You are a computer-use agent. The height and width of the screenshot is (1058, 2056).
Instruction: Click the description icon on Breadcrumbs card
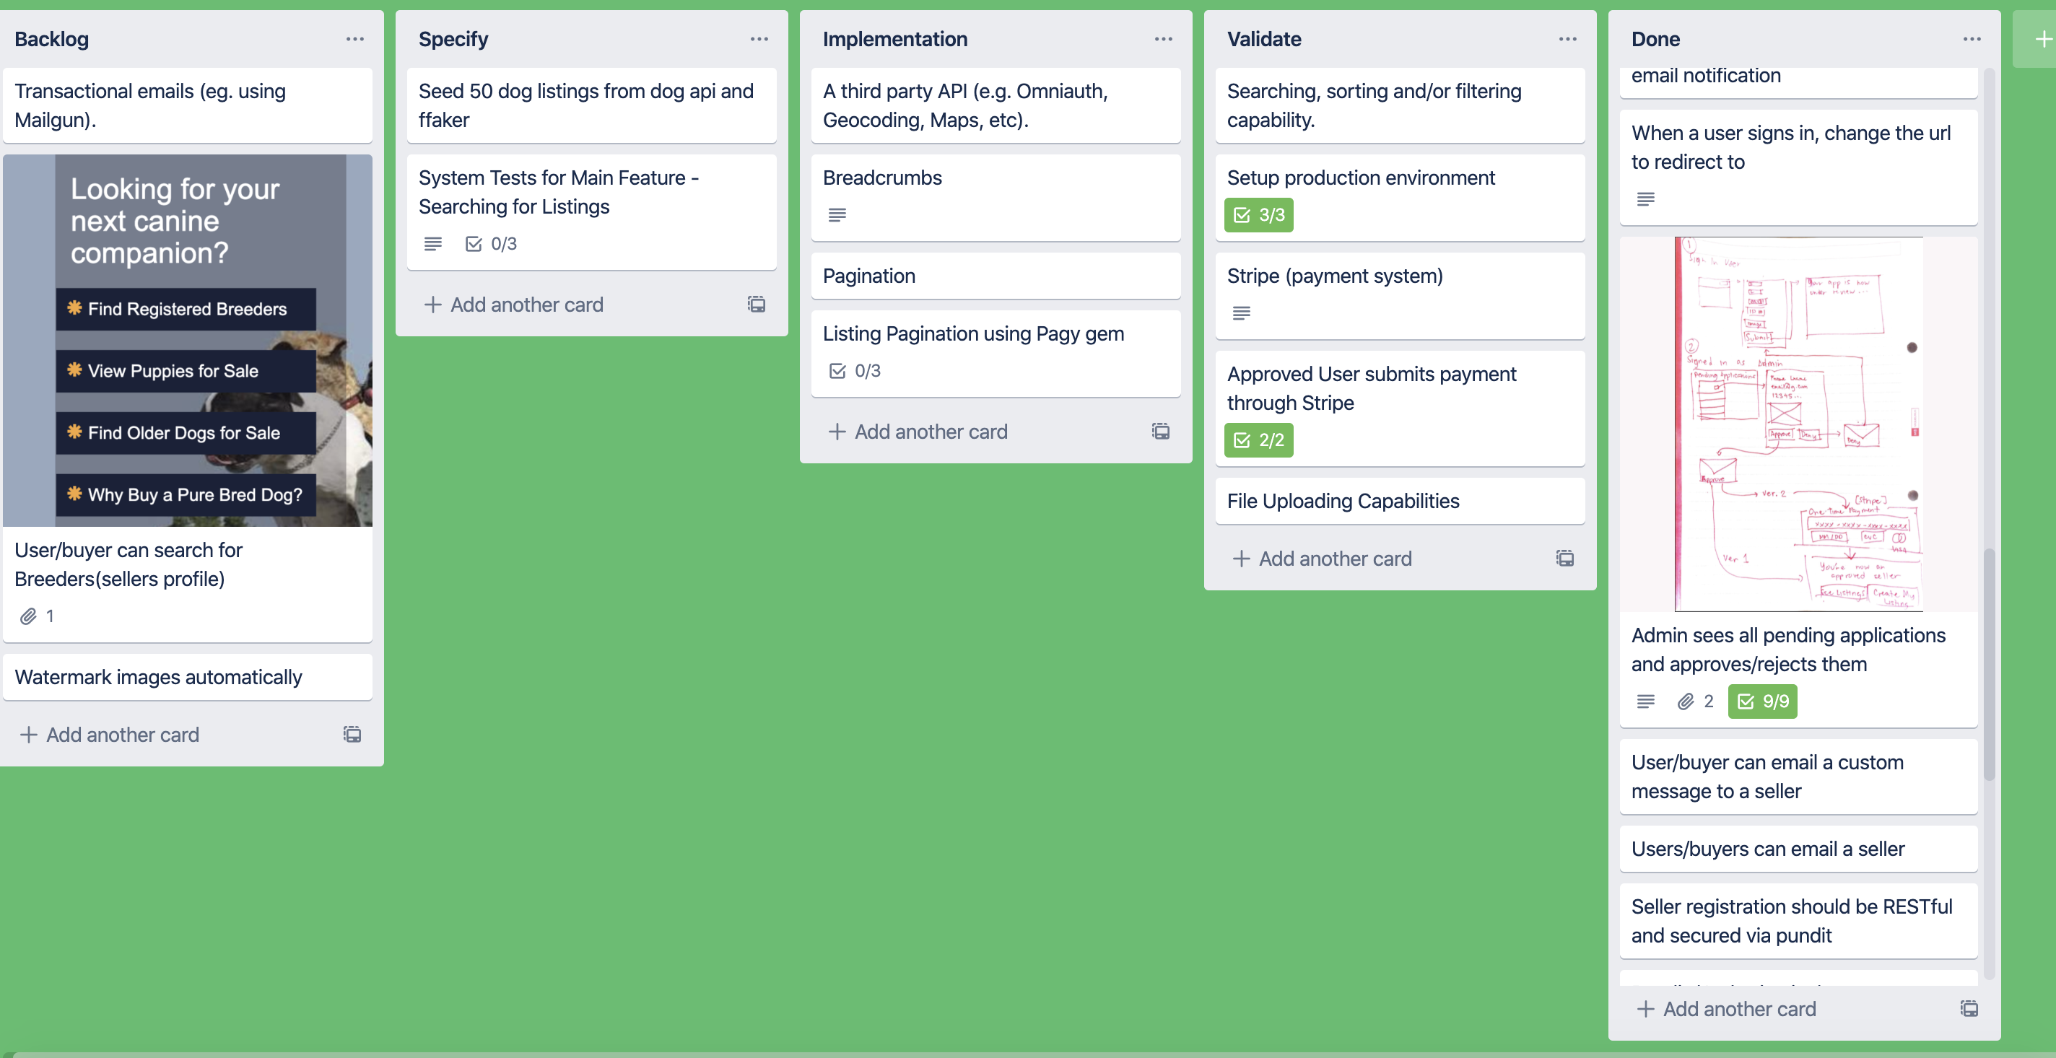837,213
